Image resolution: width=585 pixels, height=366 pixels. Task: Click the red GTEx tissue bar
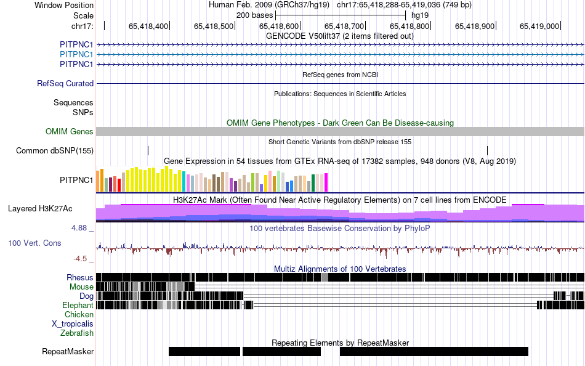click(119, 185)
